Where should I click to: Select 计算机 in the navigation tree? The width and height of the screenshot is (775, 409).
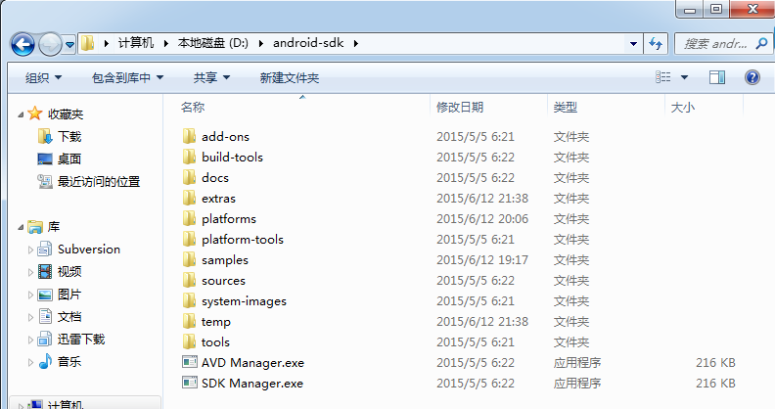coord(66,404)
